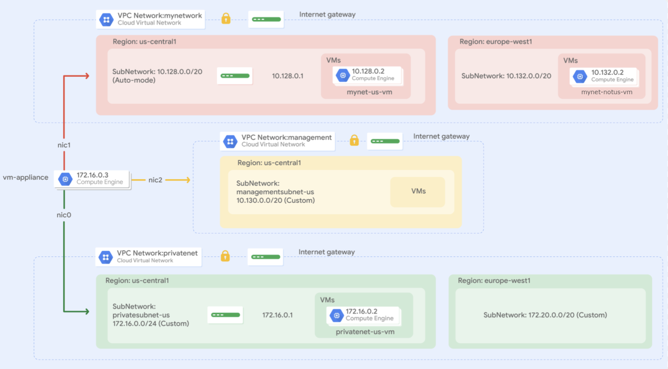Click the 'nic2' interface label
668x369 pixels.
155,180
